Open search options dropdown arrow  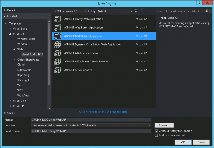[210, 11]
